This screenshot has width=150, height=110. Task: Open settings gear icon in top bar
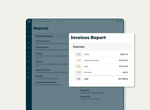118,21
